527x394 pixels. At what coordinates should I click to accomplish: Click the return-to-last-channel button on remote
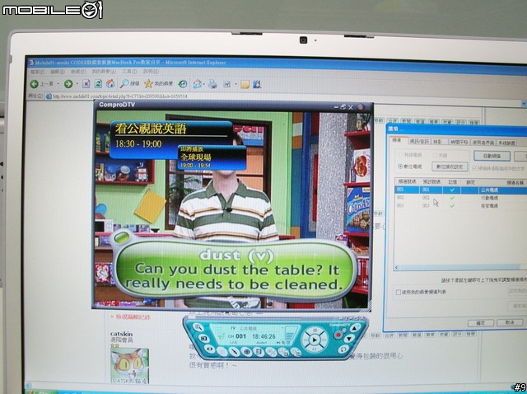tap(343, 349)
